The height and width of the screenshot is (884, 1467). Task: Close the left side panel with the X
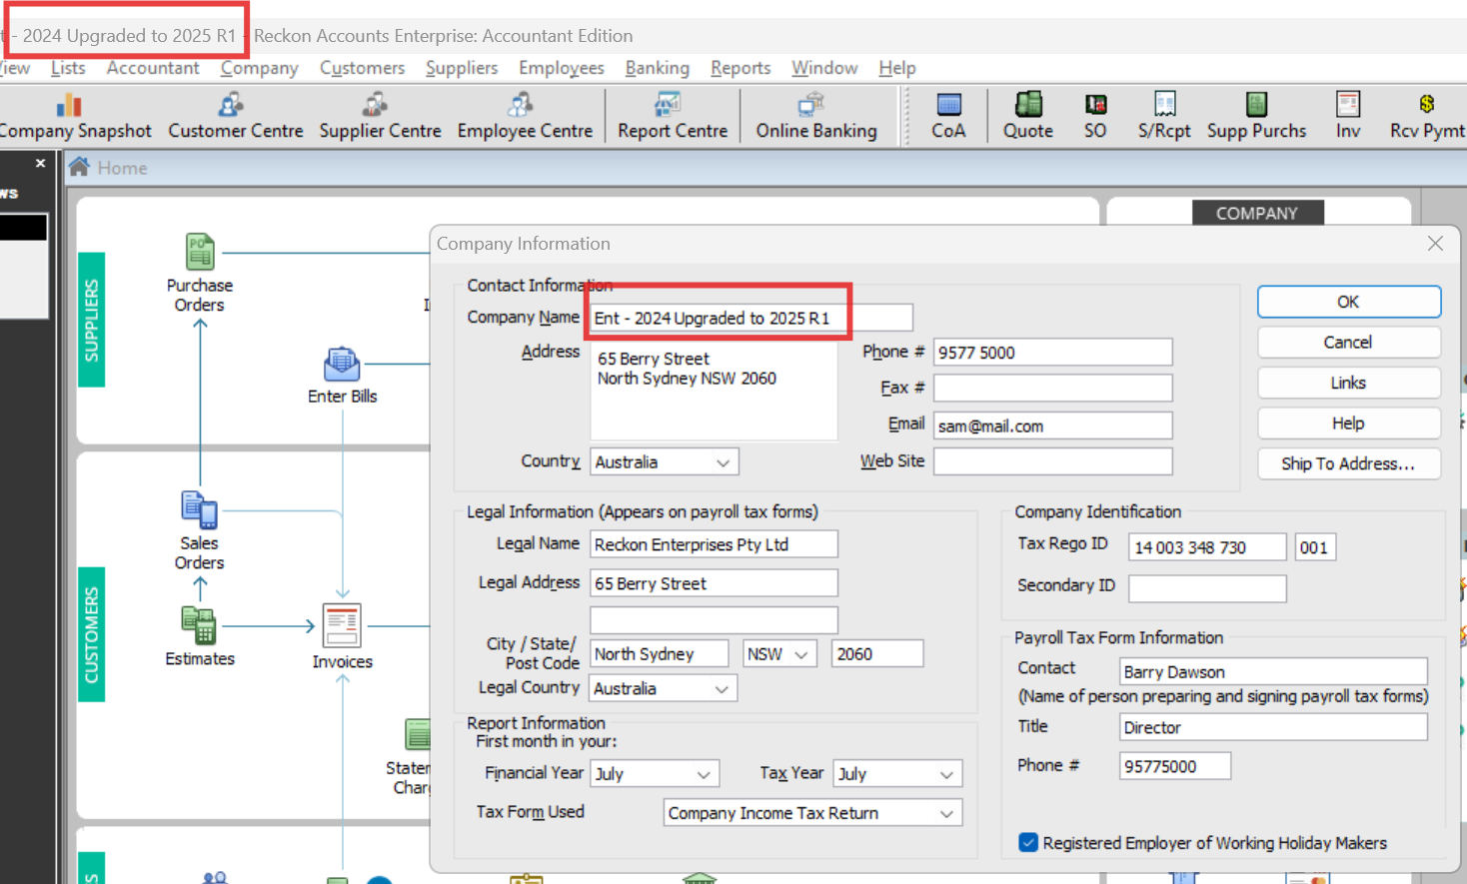40,163
